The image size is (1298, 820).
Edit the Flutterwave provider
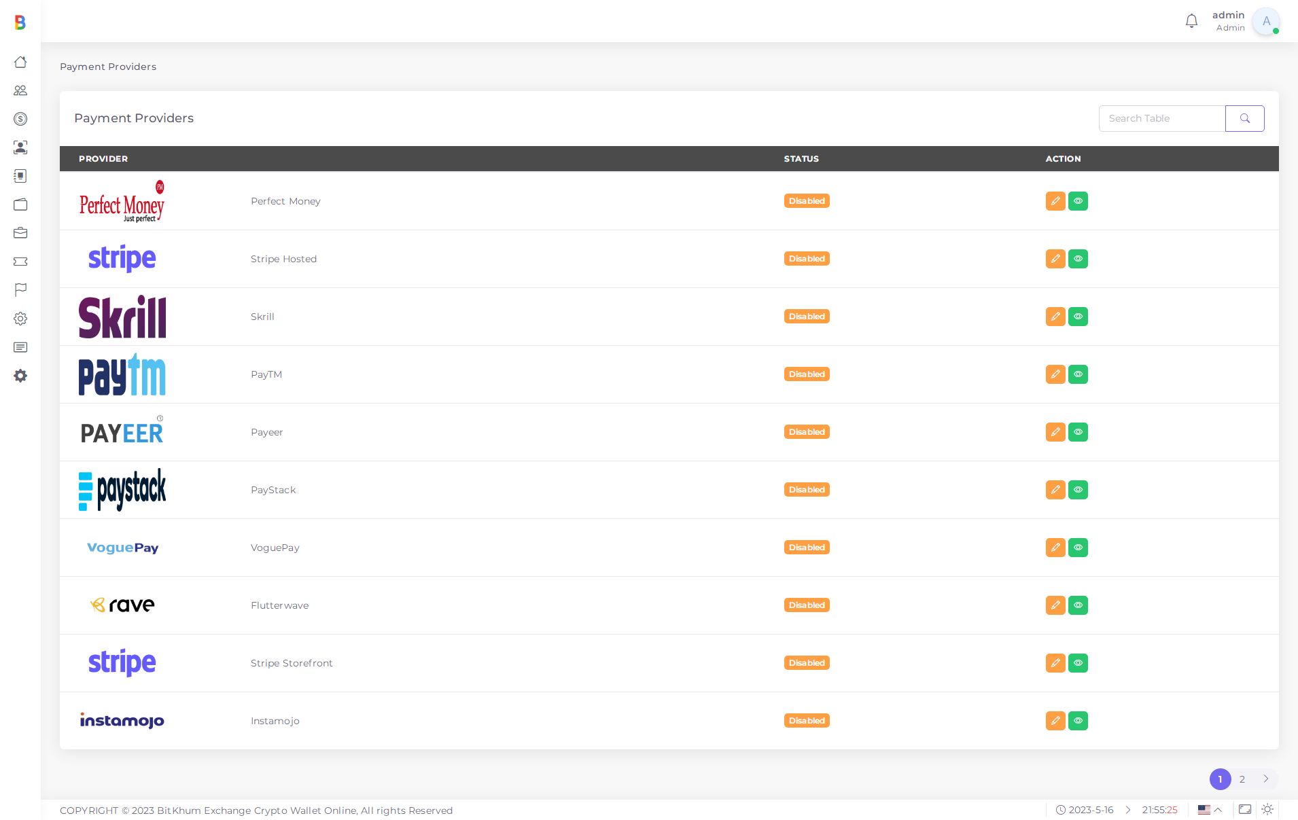point(1055,605)
